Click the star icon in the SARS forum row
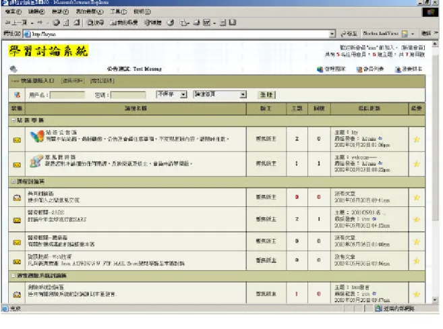Viewport: 443px width, 329px height. (x=417, y=219)
